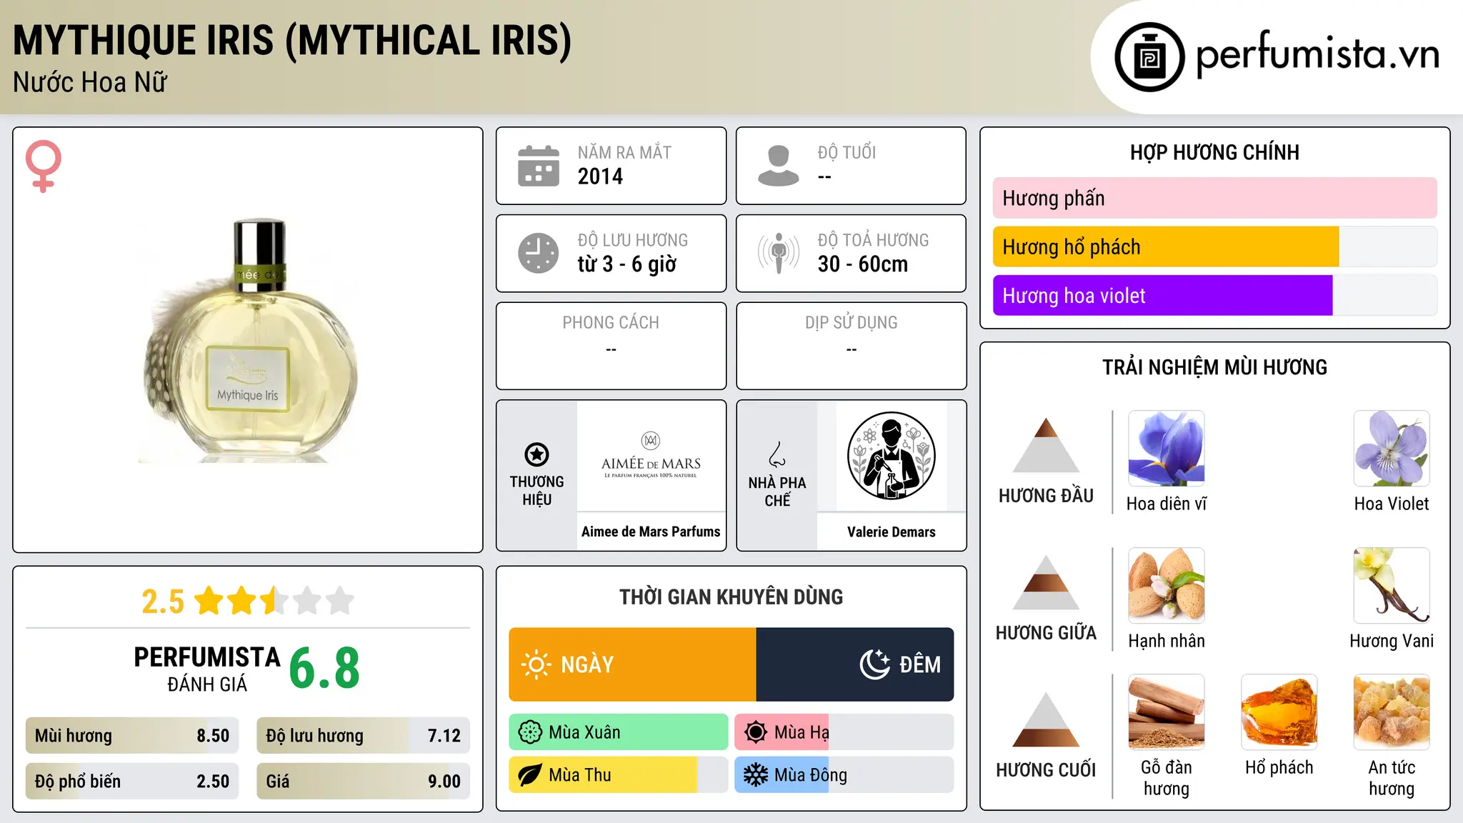Viewport: 1463px width, 823px height.
Task: Click the 6.8 Perfumista rating number
Action: (324, 669)
